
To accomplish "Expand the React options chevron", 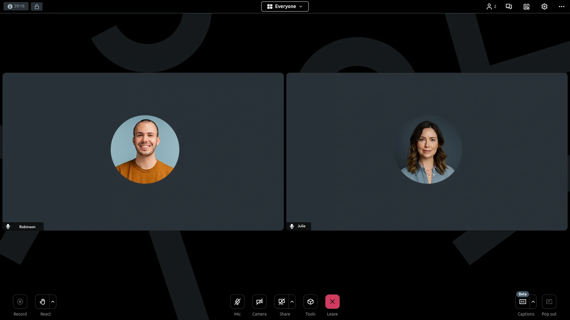I will click(x=53, y=302).
